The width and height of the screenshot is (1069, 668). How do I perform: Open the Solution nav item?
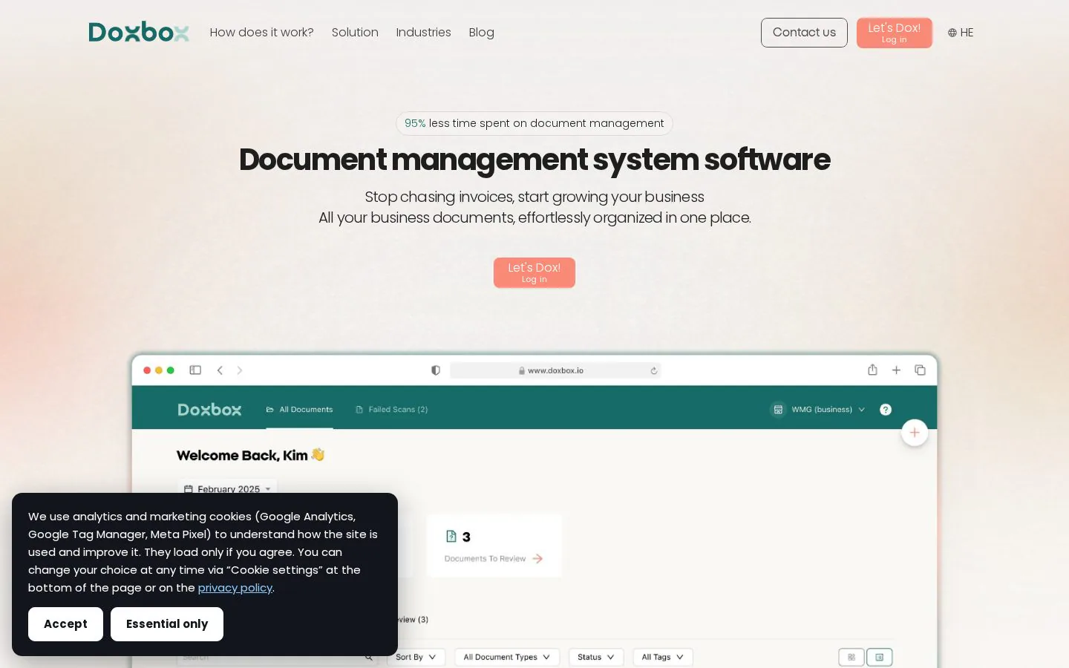[355, 33]
